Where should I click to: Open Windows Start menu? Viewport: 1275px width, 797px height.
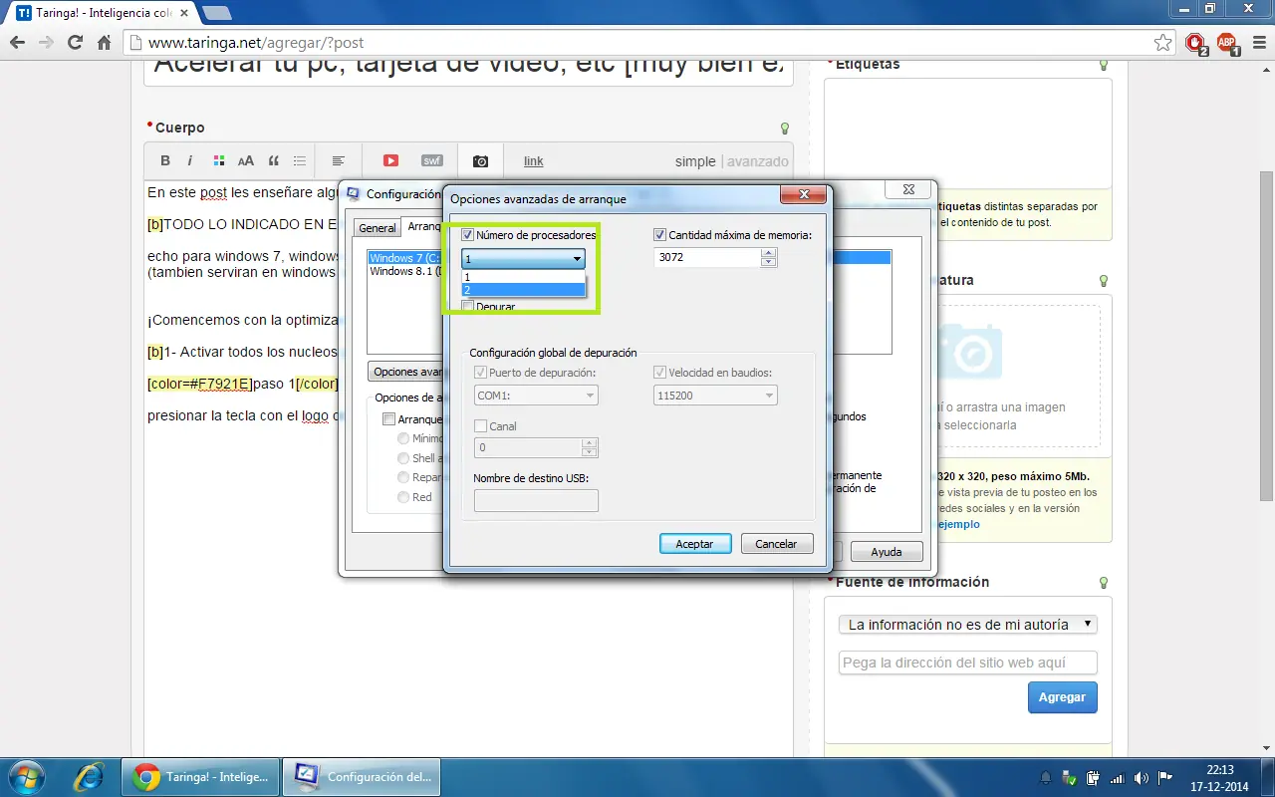tap(27, 776)
